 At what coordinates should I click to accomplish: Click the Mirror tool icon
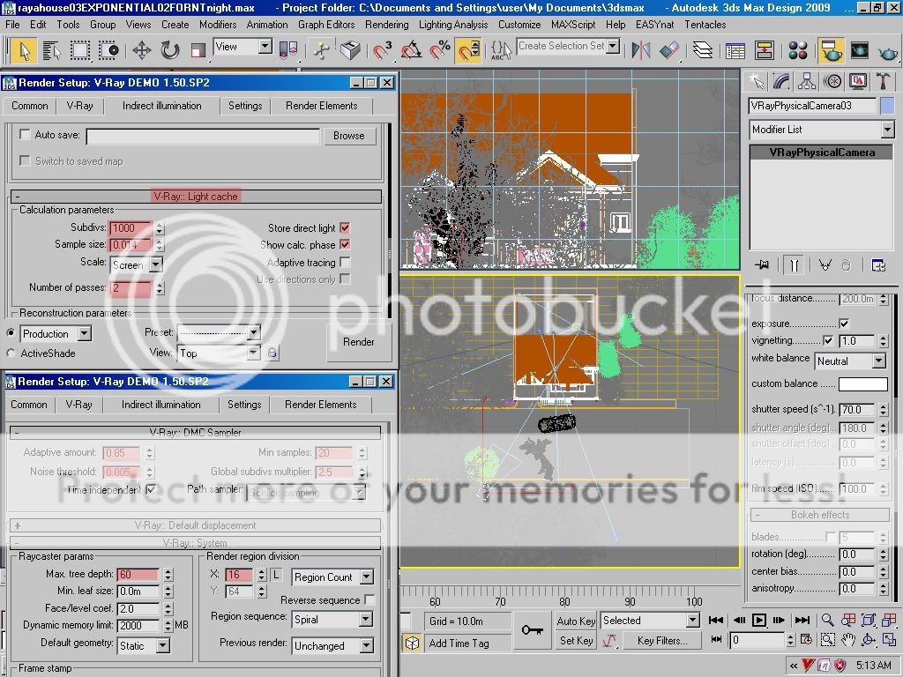click(x=640, y=50)
